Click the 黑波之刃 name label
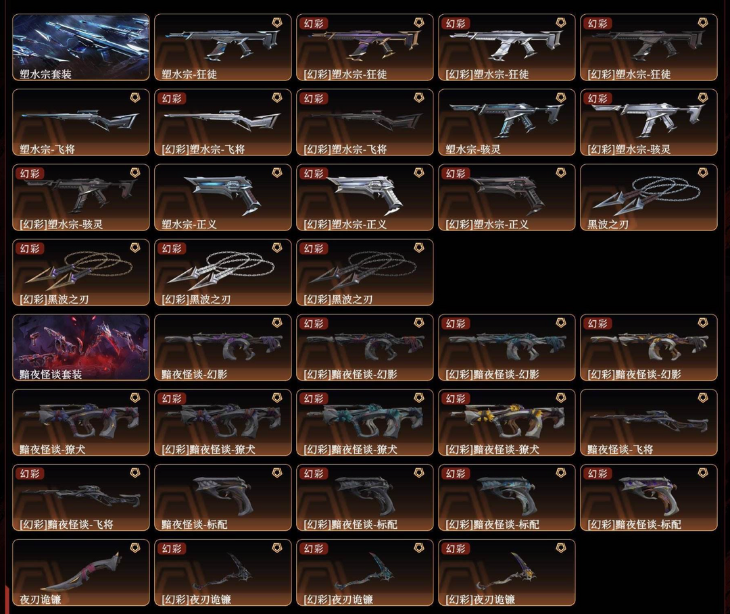The width and height of the screenshot is (730, 614). coord(608,224)
